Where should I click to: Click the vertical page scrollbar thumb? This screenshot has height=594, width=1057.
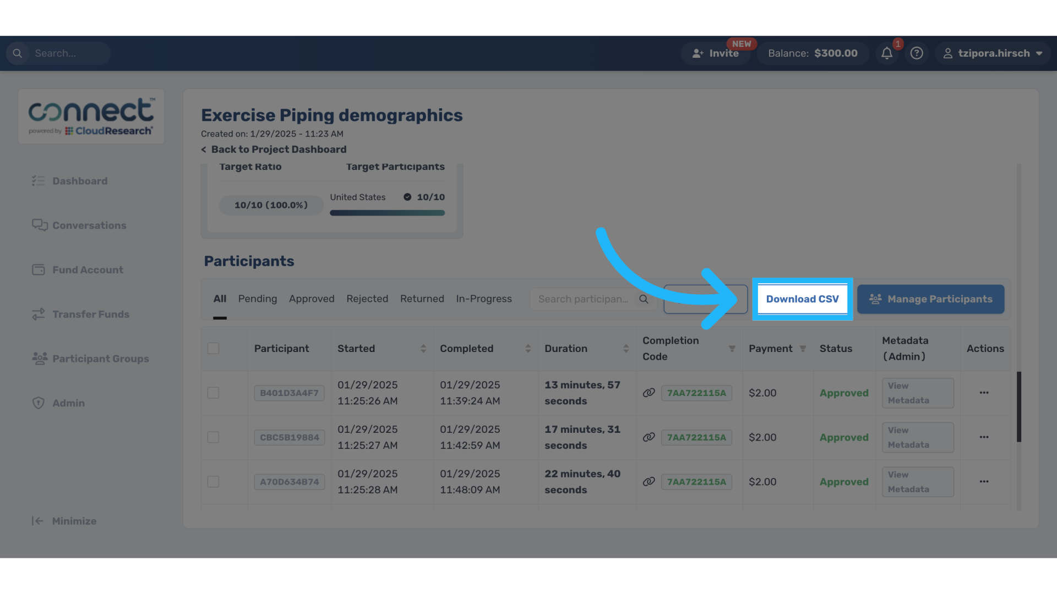pos(1018,406)
